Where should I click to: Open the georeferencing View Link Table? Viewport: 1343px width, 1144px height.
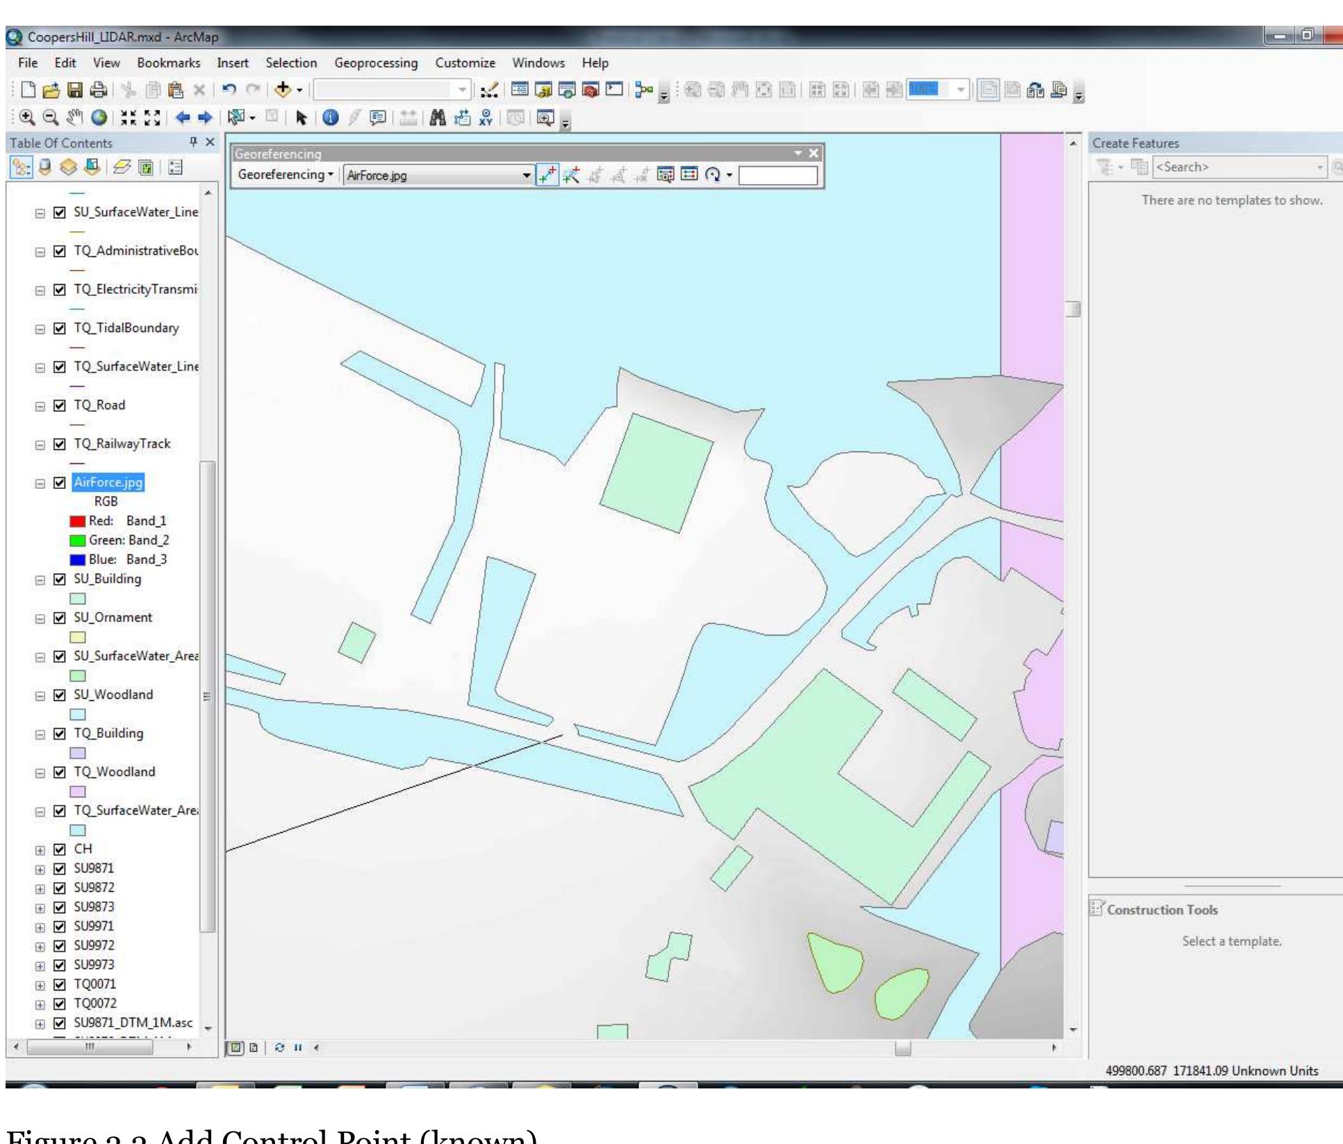(689, 174)
